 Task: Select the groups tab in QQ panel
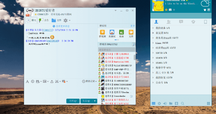[x=168, y=22]
